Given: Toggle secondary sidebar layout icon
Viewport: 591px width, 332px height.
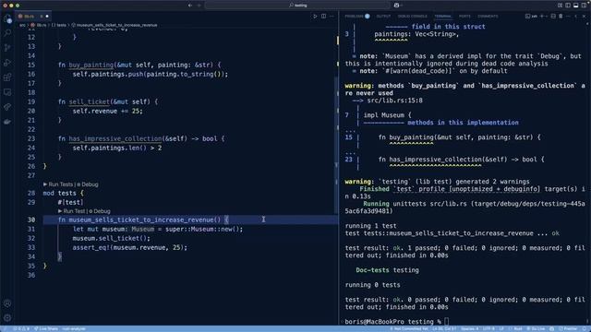Looking at the screenshot, I should [x=584, y=6].
